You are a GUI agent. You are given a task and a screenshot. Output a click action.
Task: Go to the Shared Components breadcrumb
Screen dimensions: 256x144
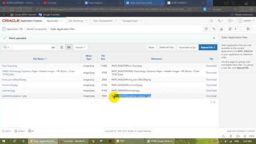click(36, 29)
